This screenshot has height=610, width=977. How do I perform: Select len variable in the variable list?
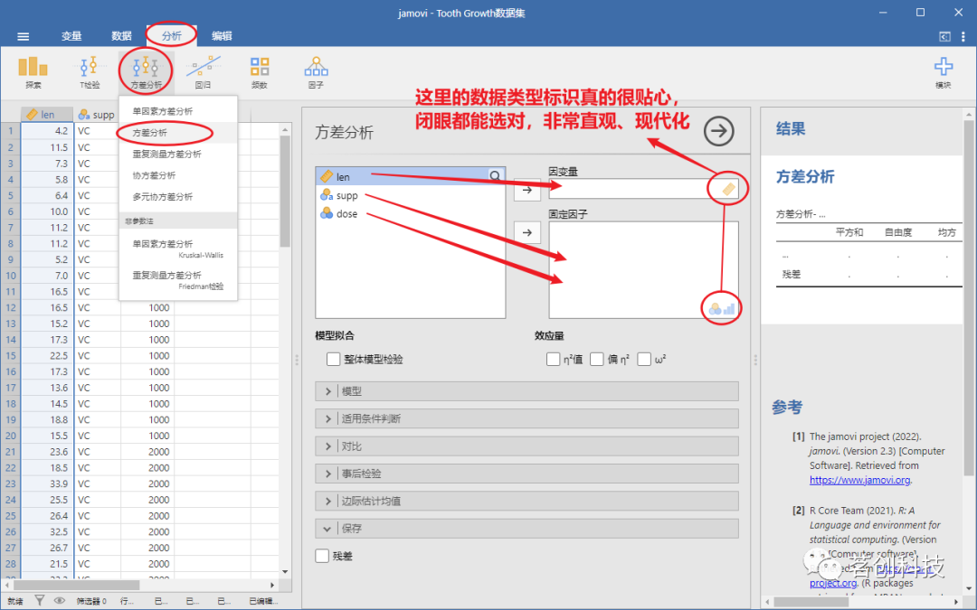[410, 177]
